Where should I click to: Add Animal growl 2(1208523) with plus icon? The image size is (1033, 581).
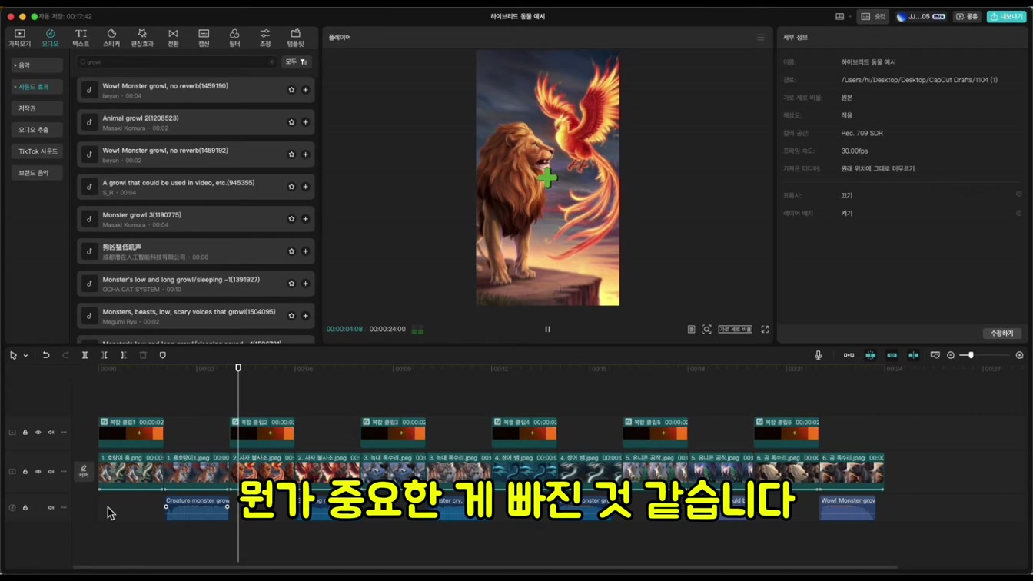305,122
